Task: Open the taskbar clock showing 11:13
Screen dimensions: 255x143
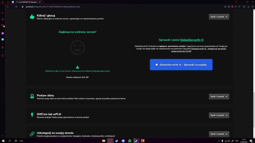Action: 244,141
